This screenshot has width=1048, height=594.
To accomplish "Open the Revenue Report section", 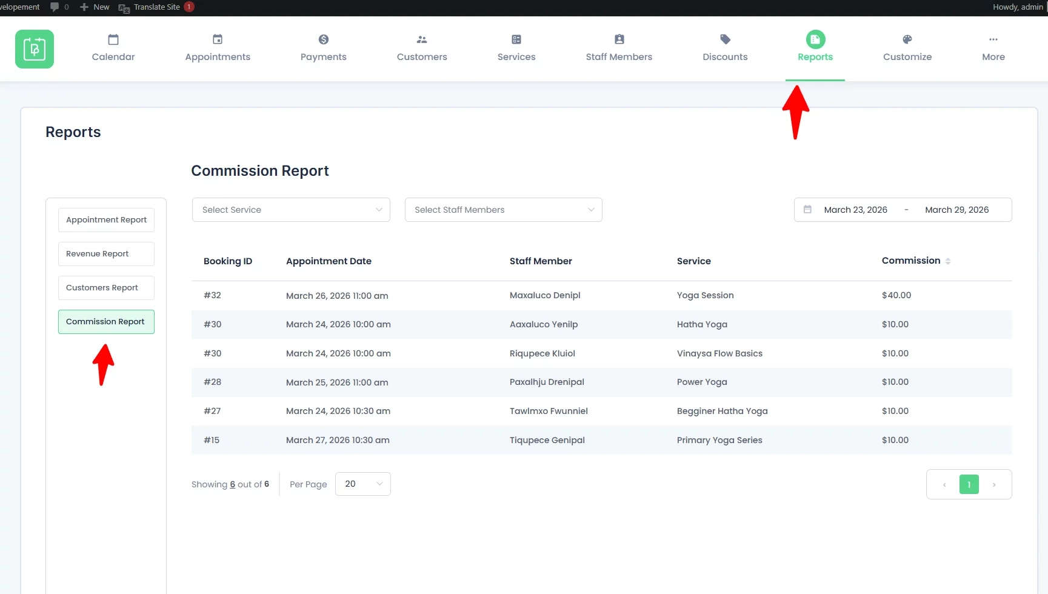I will 106,254.
